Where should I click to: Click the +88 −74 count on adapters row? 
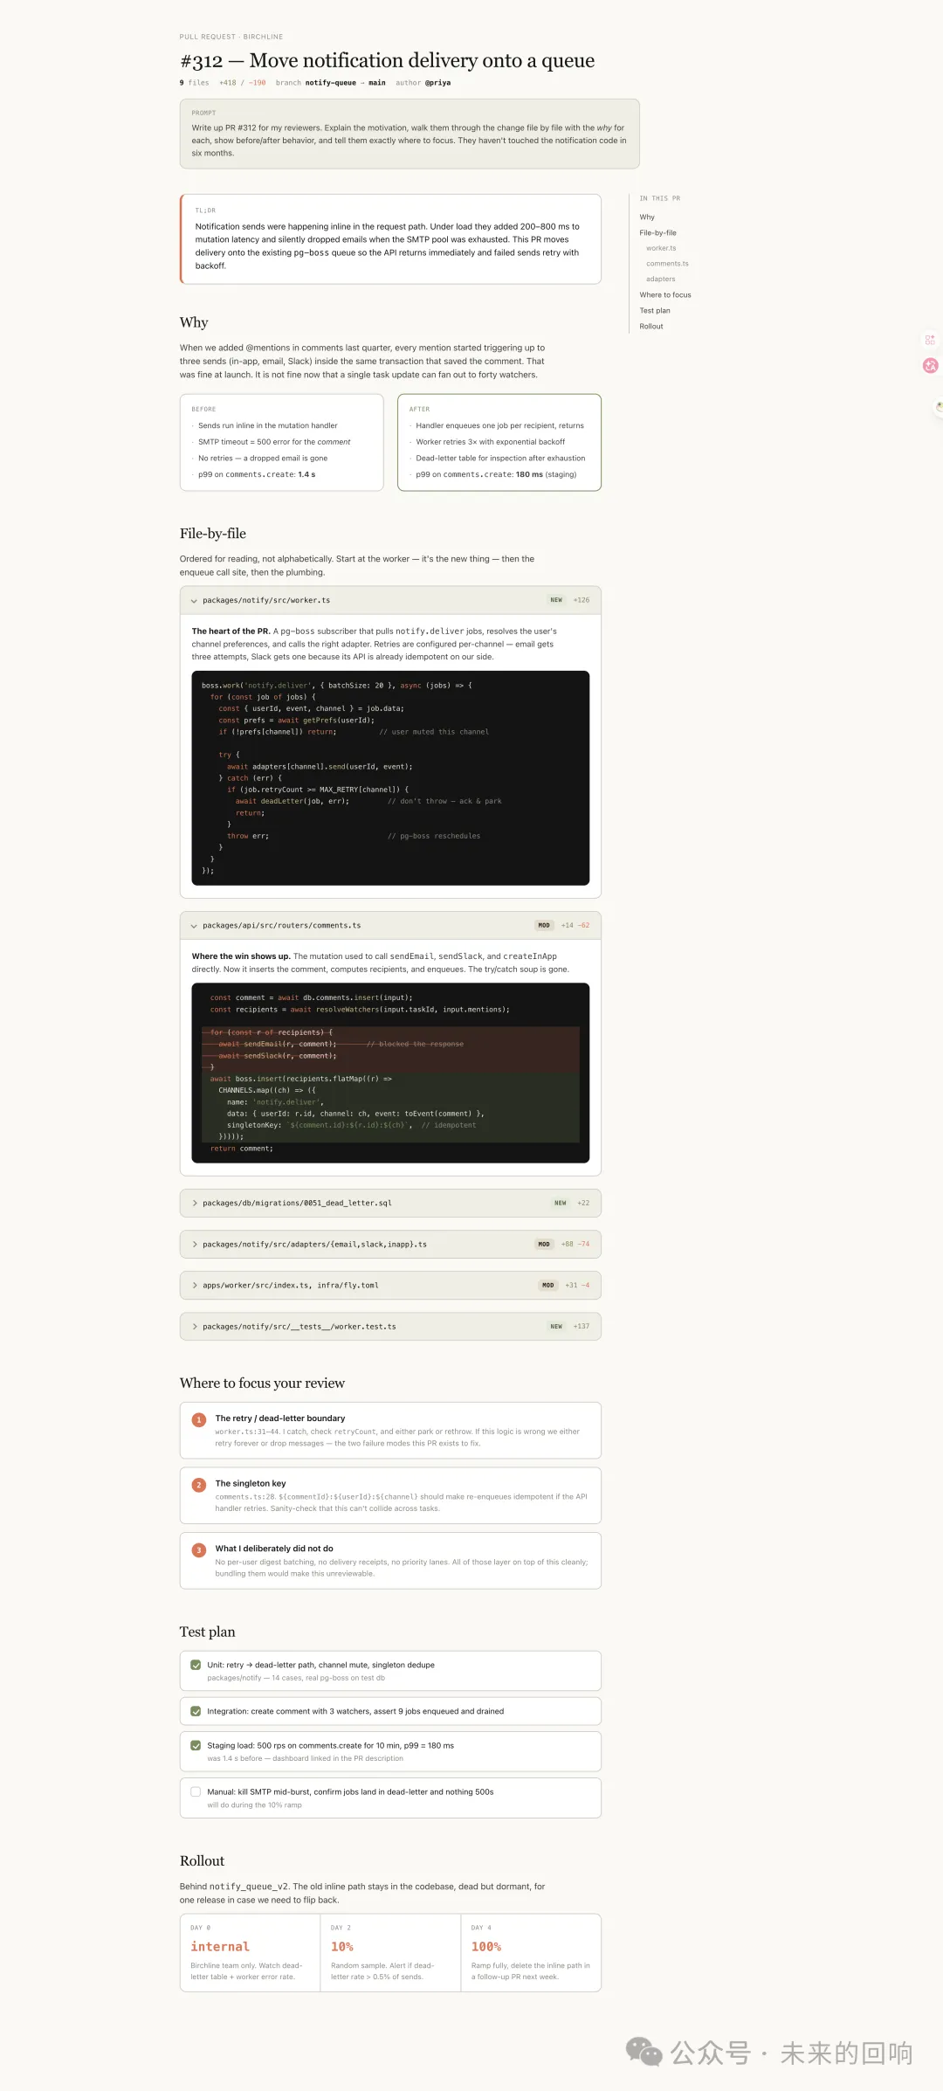pyautogui.click(x=575, y=1245)
